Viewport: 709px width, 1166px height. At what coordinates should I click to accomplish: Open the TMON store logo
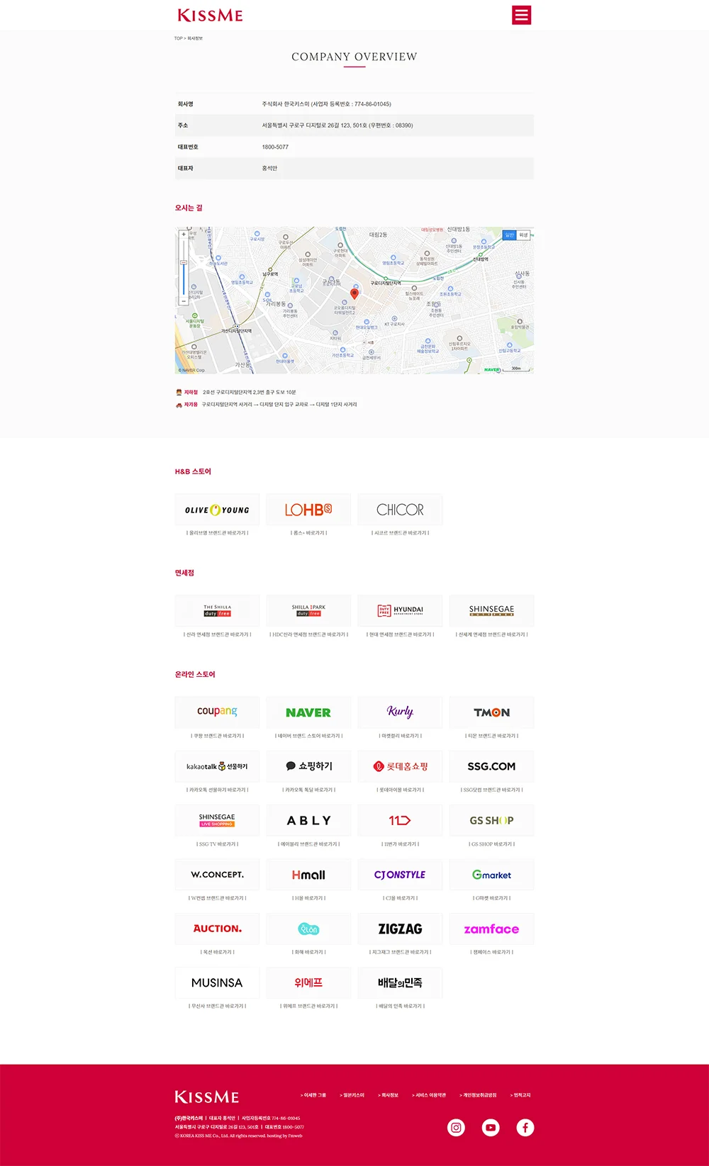491,712
